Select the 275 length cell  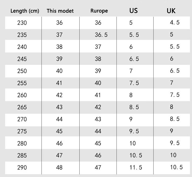pyautogui.click(x=22, y=131)
